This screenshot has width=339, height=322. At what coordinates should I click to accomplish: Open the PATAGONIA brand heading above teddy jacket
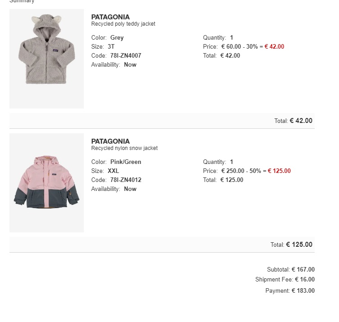110,17
